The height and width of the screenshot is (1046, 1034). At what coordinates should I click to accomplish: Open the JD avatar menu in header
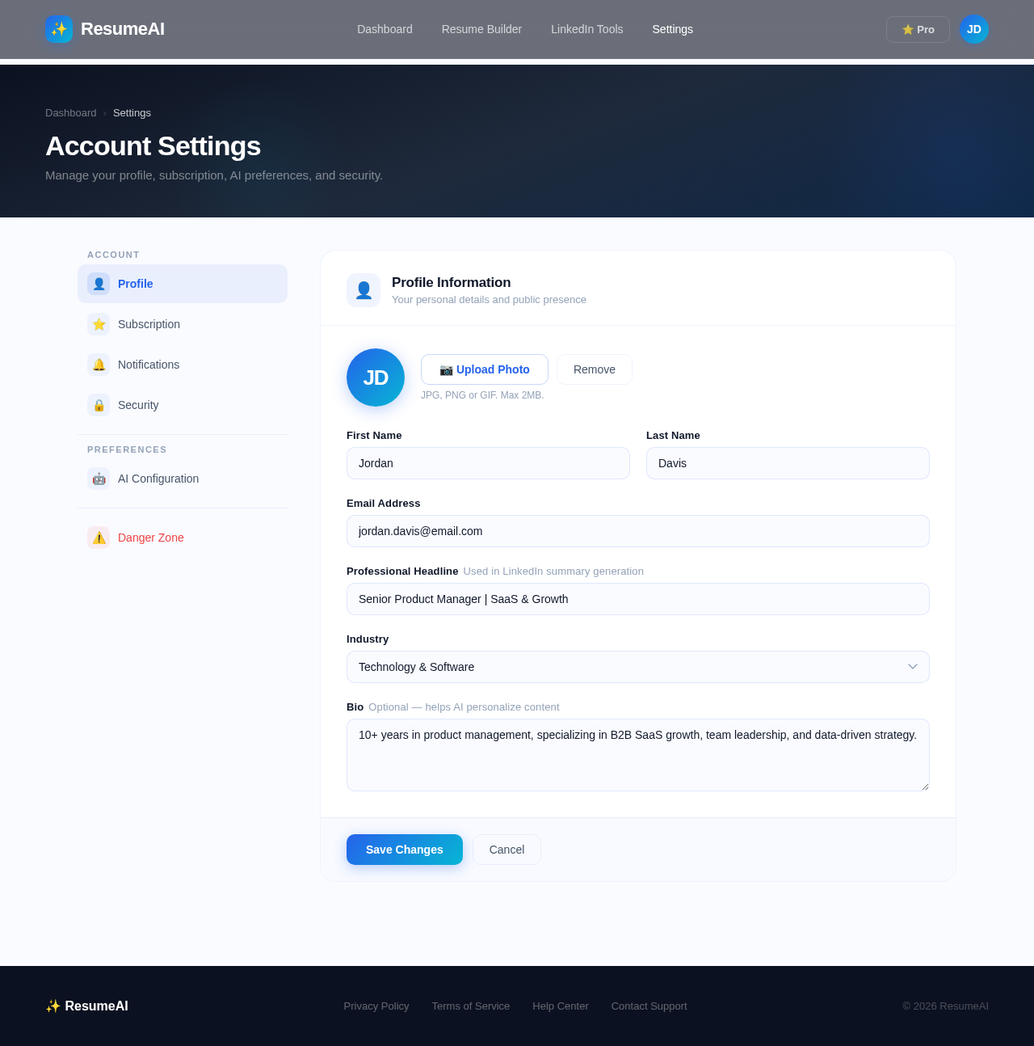tap(974, 27)
